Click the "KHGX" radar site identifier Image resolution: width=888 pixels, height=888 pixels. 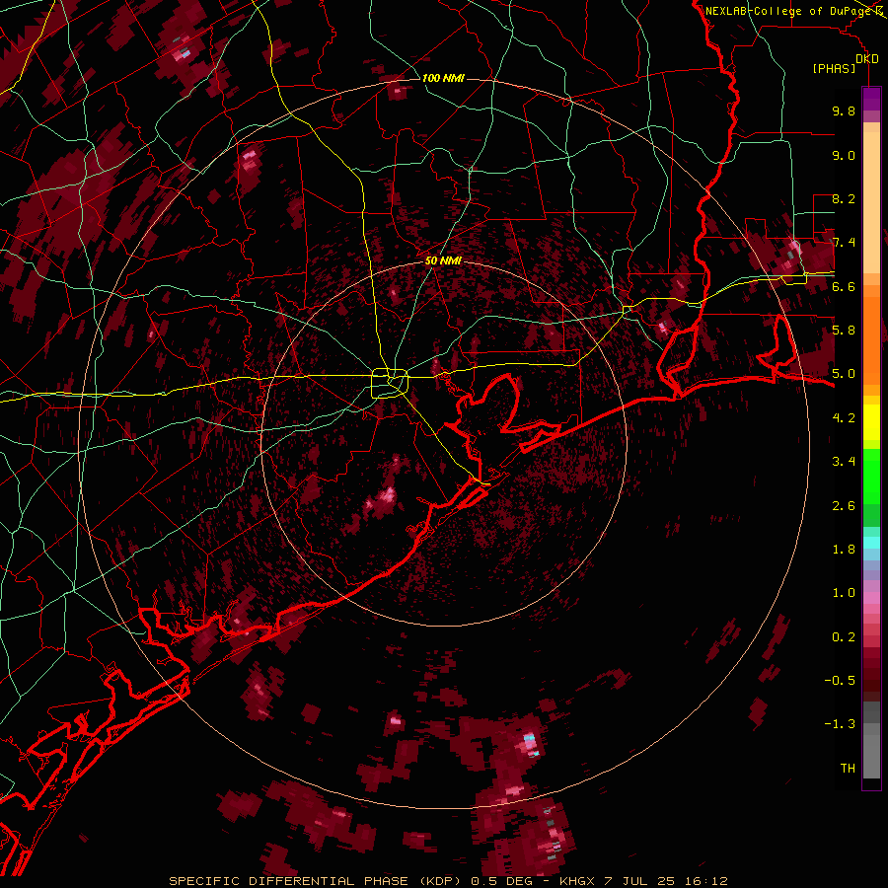576,881
